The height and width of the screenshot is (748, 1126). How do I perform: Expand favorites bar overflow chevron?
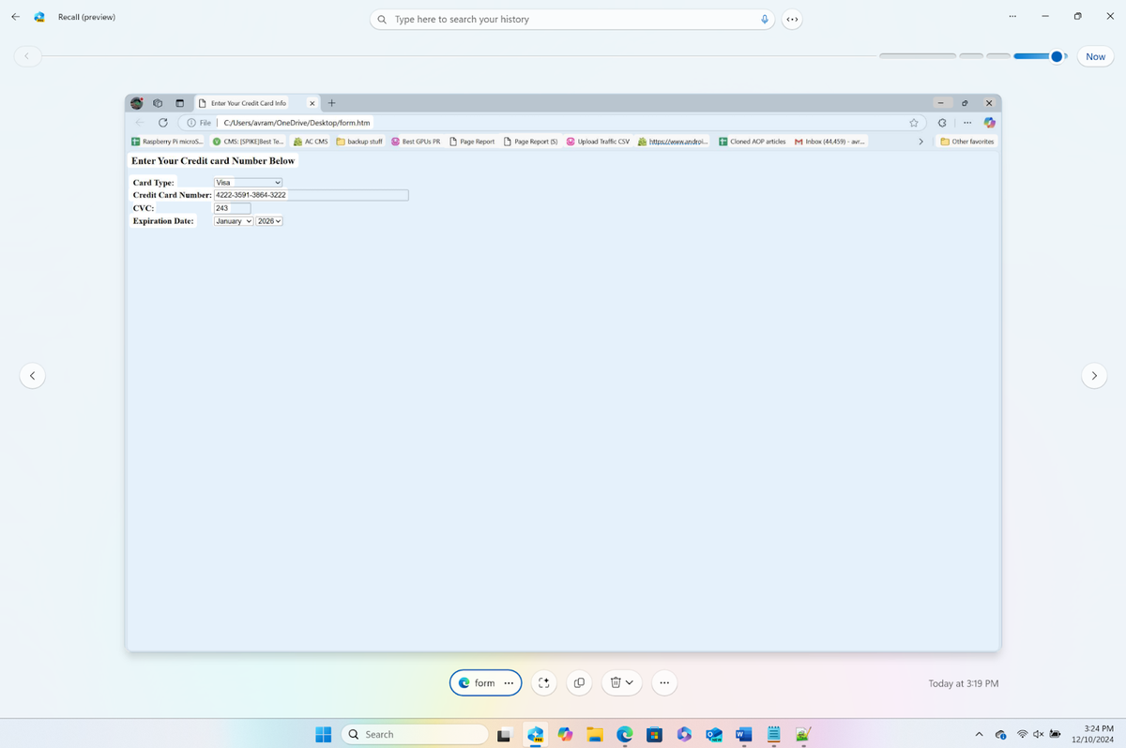(921, 142)
